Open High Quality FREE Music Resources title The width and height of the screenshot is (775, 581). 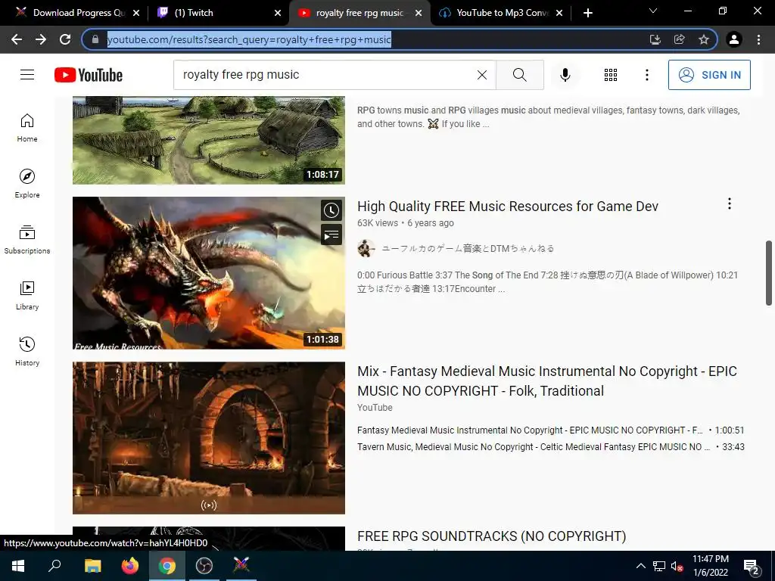tap(508, 206)
